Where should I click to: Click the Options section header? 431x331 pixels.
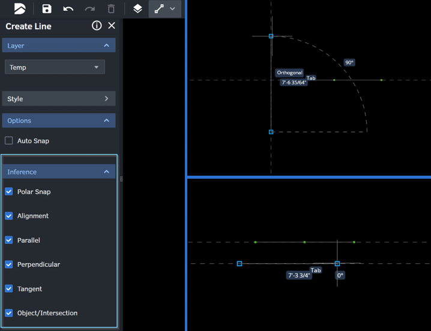[58, 121]
